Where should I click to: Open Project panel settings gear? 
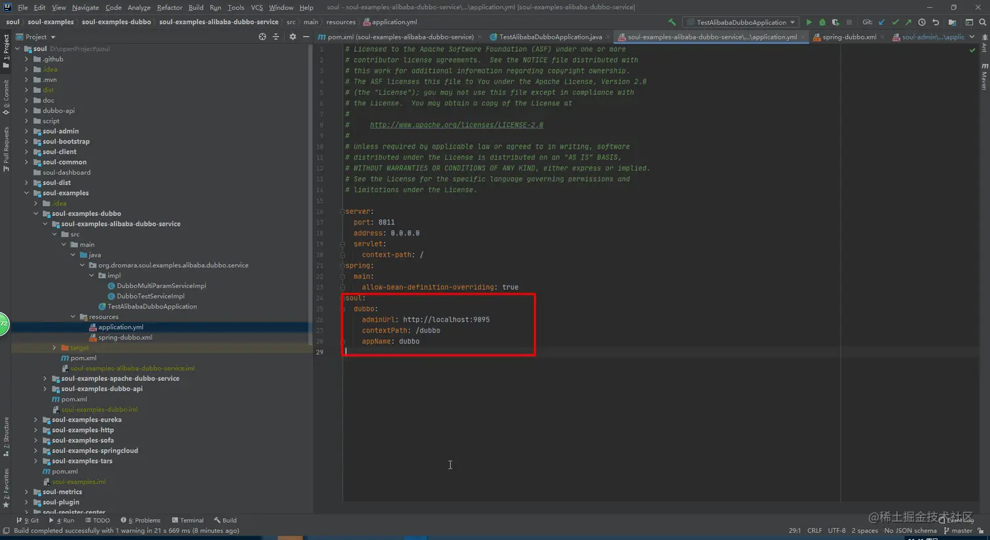293,37
